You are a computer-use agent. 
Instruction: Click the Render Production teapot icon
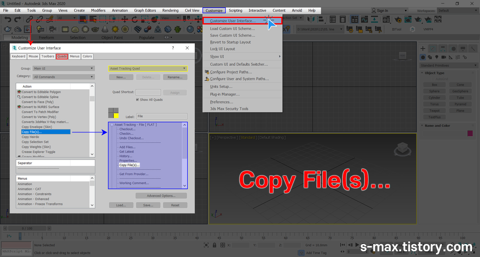tap(418, 19)
